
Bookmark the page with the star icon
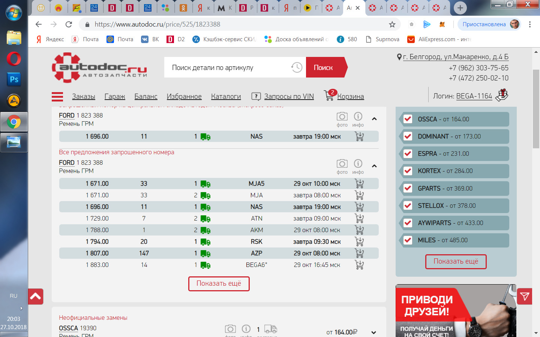392,24
